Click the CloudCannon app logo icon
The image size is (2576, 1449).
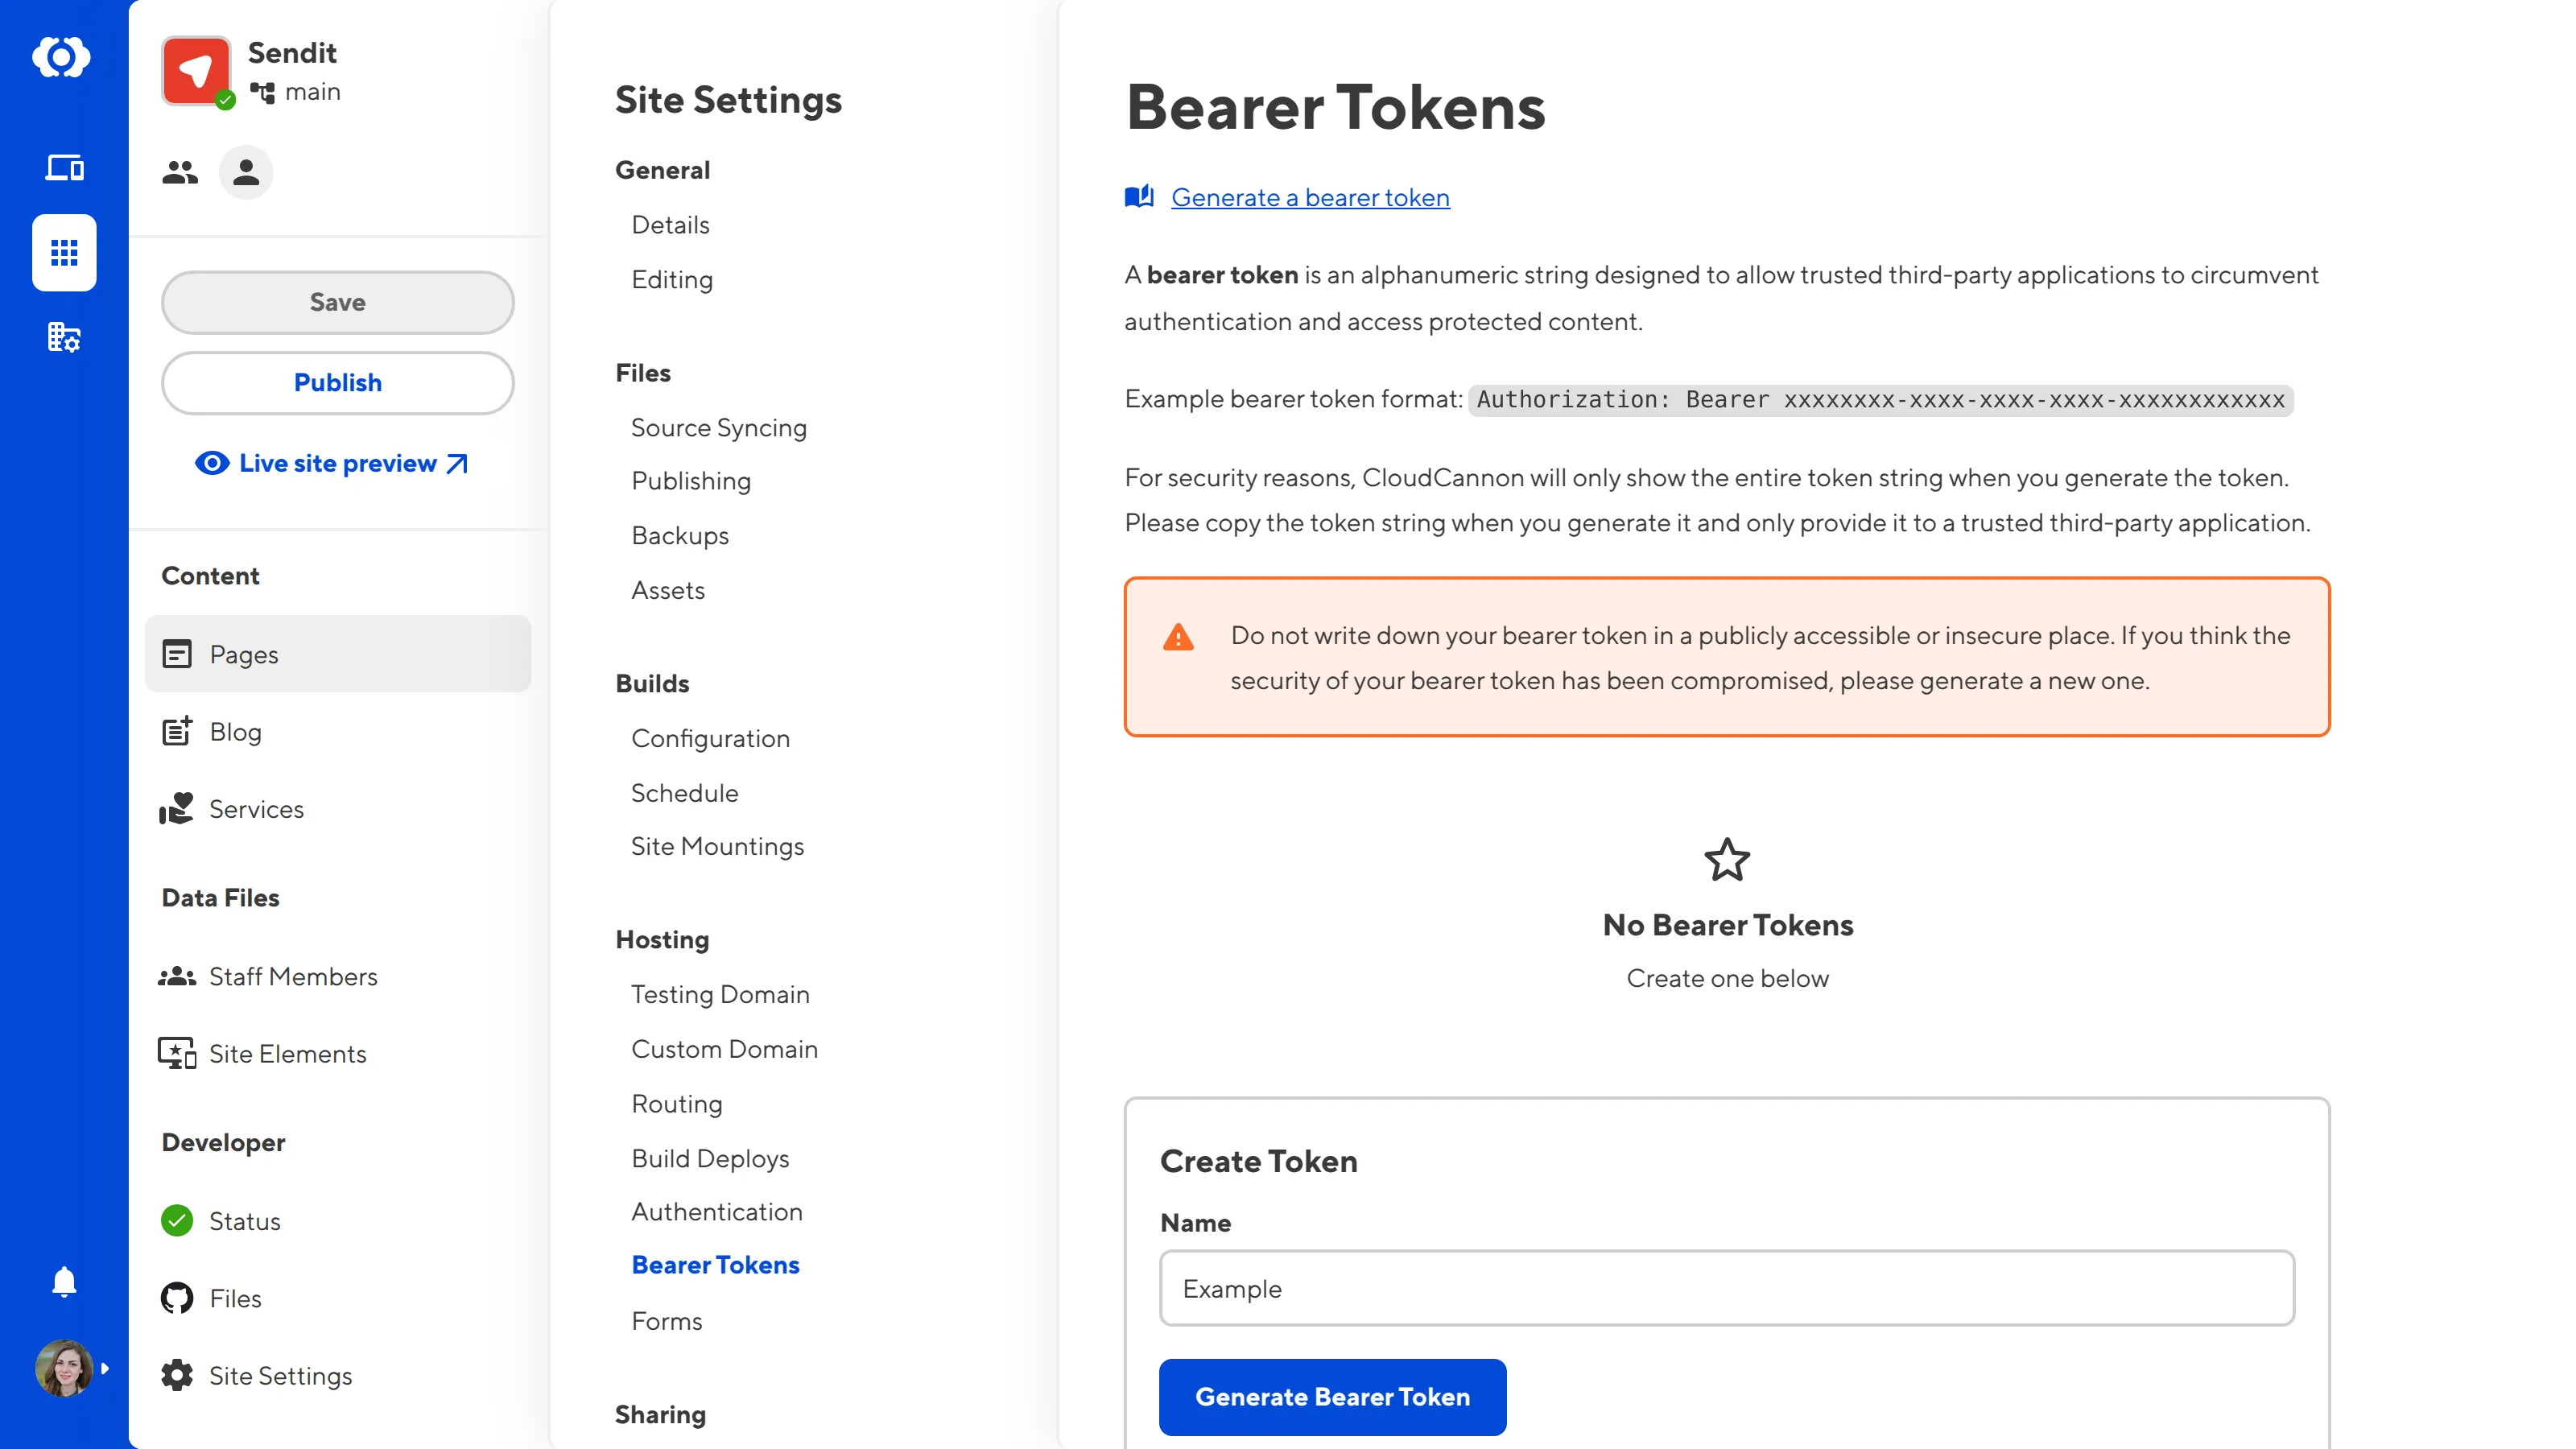[62, 56]
